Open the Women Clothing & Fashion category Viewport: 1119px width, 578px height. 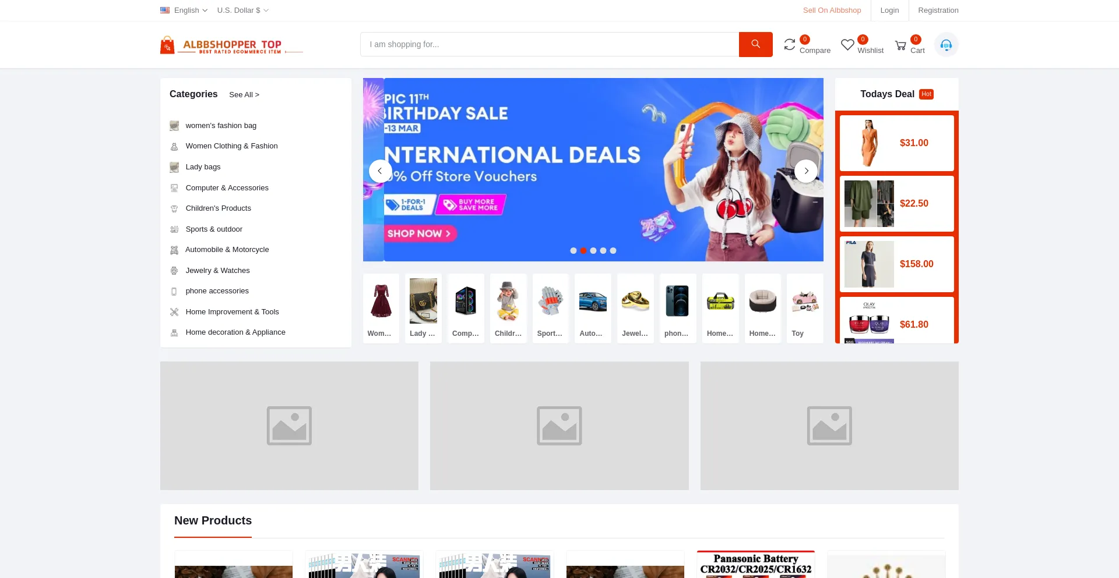point(231,146)
